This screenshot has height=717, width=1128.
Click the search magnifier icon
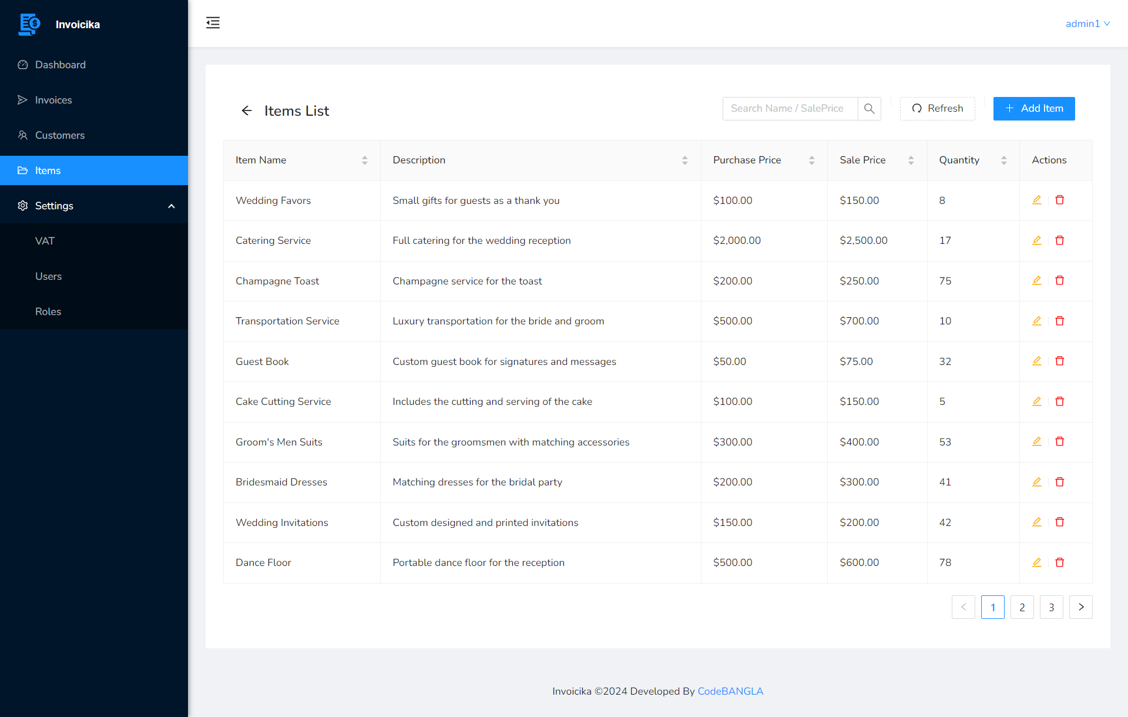click(869, 109)
